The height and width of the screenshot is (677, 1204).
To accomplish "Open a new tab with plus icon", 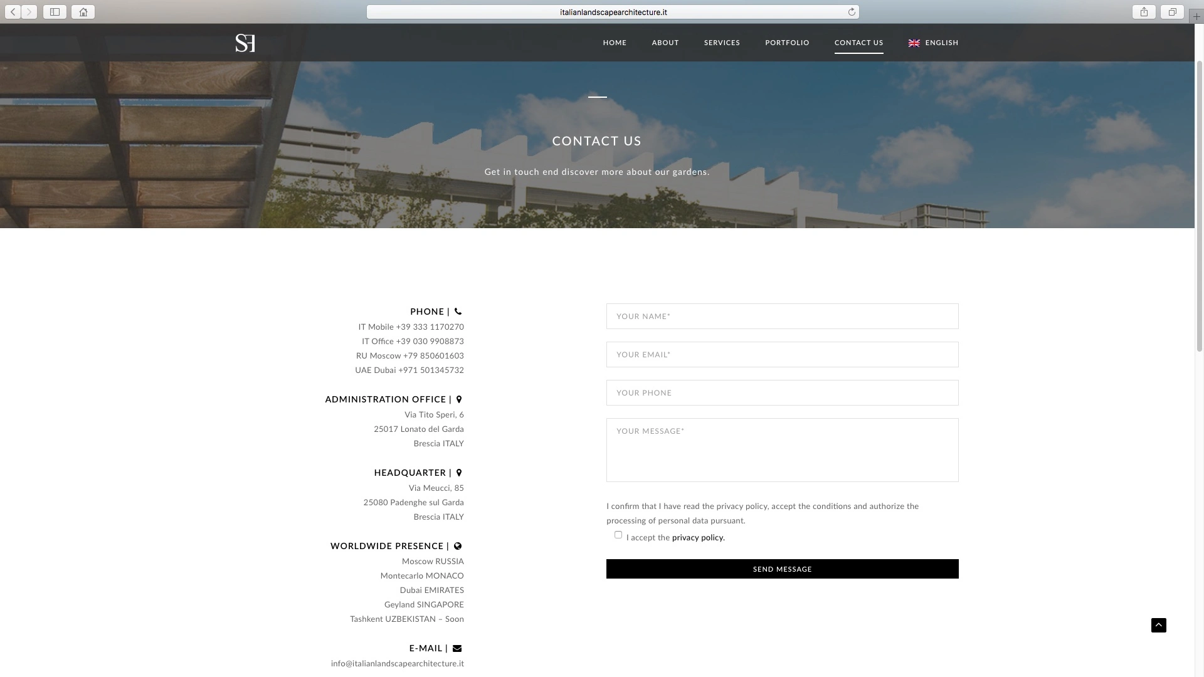I will pyautogui.click(x=1196, y=17).
